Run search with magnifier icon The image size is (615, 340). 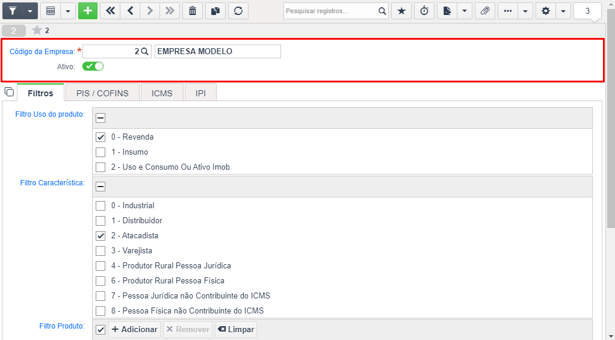click(382, 11)
